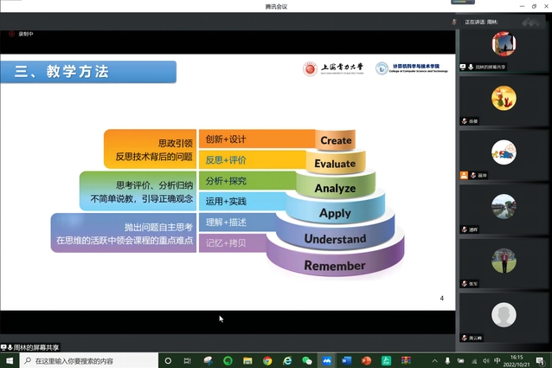The image size is (552, 368).
Task: Toggle the Chinese input method indicator
Action: coord(497,360)
